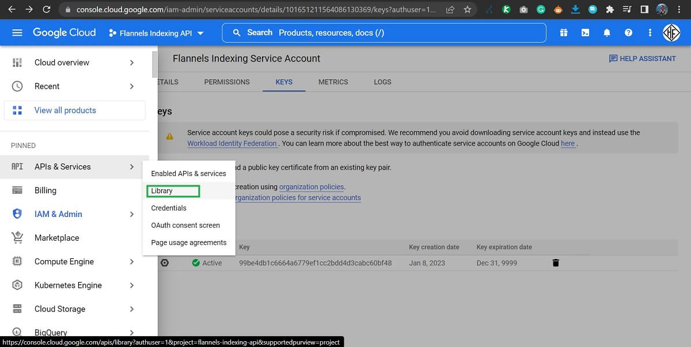The height and width of the screenshot is (347, 691).
Task: Open the account avatar in console header
Action: pyautogui.click(x=671, y=33)
